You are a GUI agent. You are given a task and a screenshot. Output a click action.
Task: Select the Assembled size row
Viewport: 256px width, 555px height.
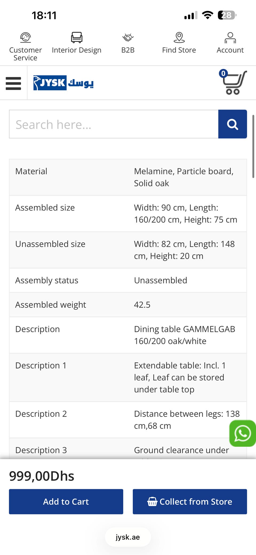click(x=128, y=214)
